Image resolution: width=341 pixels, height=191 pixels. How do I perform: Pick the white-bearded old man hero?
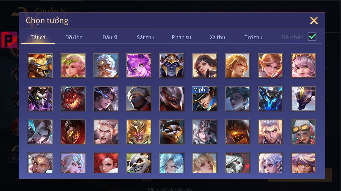106,66
